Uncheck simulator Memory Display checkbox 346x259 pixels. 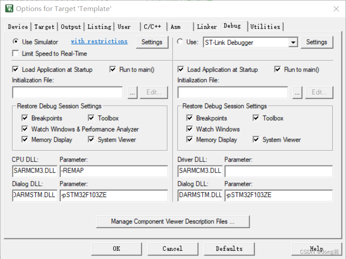click(25, 139)
